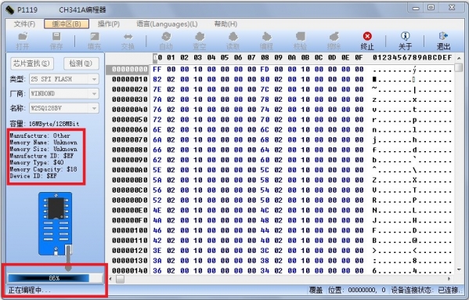Screen dimensions: 469x300
Task: Open the 语言(Languages)(L) menu
Action: click(167, 24)
